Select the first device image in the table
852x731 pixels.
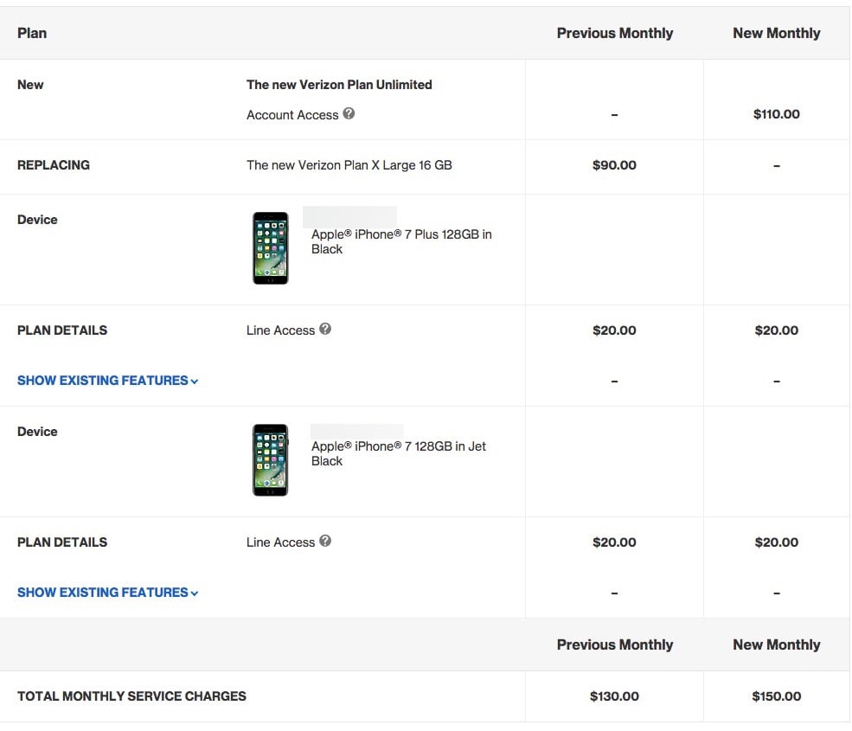tap(270, 247)
